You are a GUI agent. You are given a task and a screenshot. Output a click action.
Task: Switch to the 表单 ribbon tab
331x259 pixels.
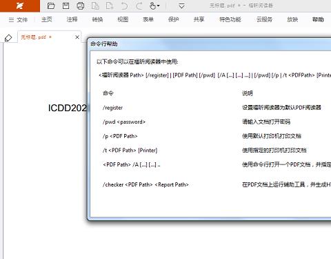(x=148, y=19)
